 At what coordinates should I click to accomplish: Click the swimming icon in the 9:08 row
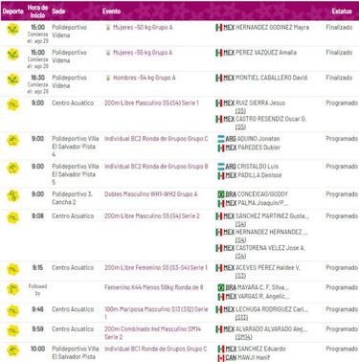coord(13,218)
